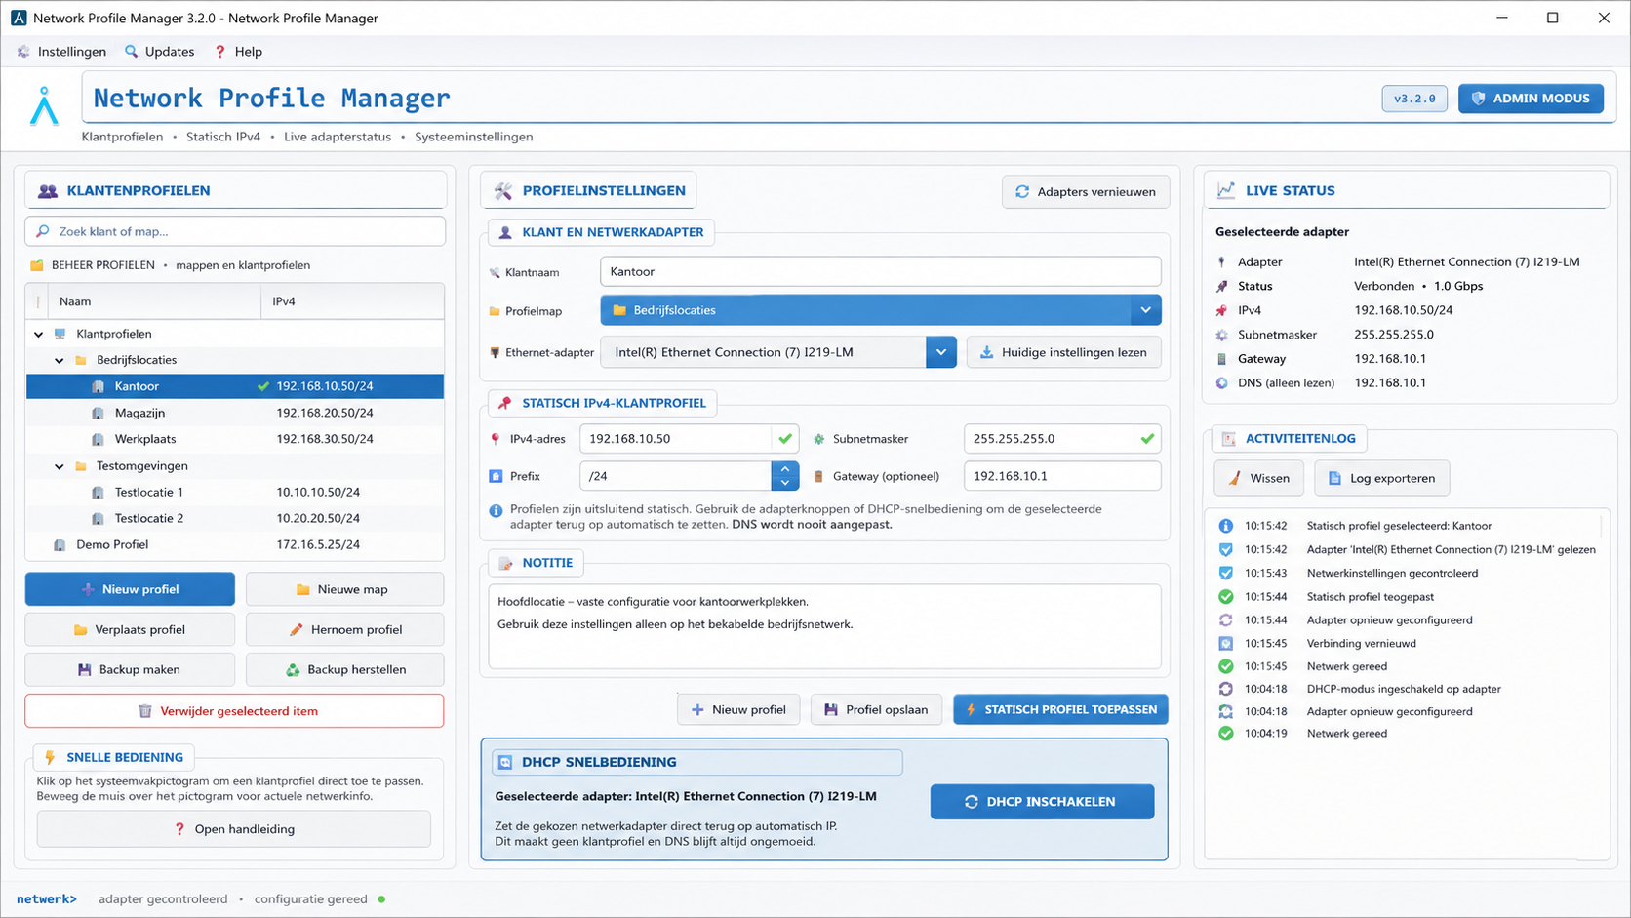Screen dimensions: 1631x918
Task: Click the user icon beside Klant en Netwerkadapter
Action: point(505,232)
